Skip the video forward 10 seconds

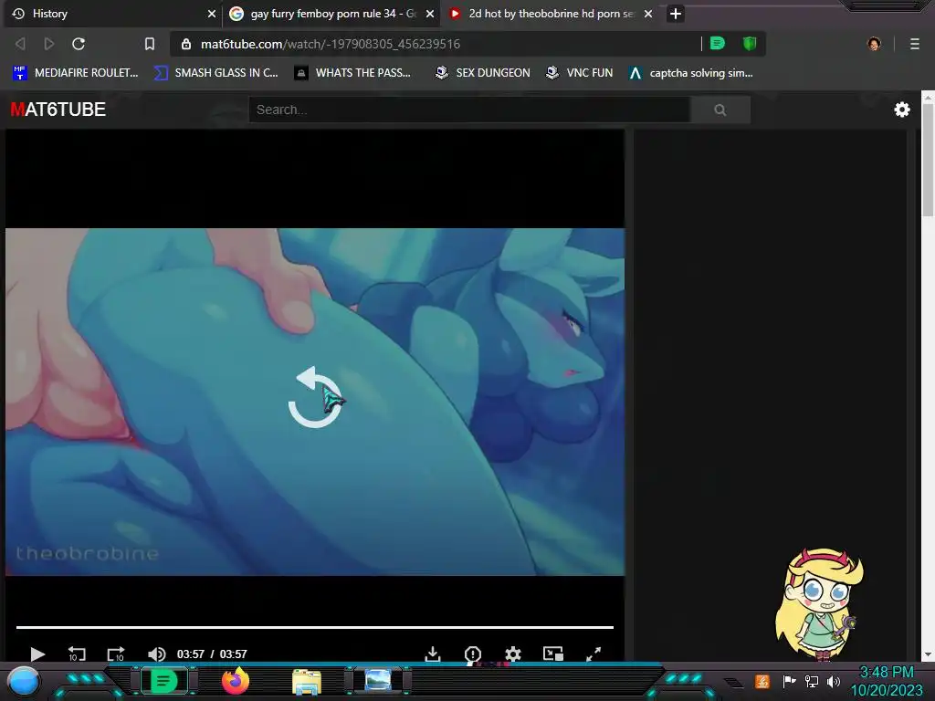click(116, 654)
